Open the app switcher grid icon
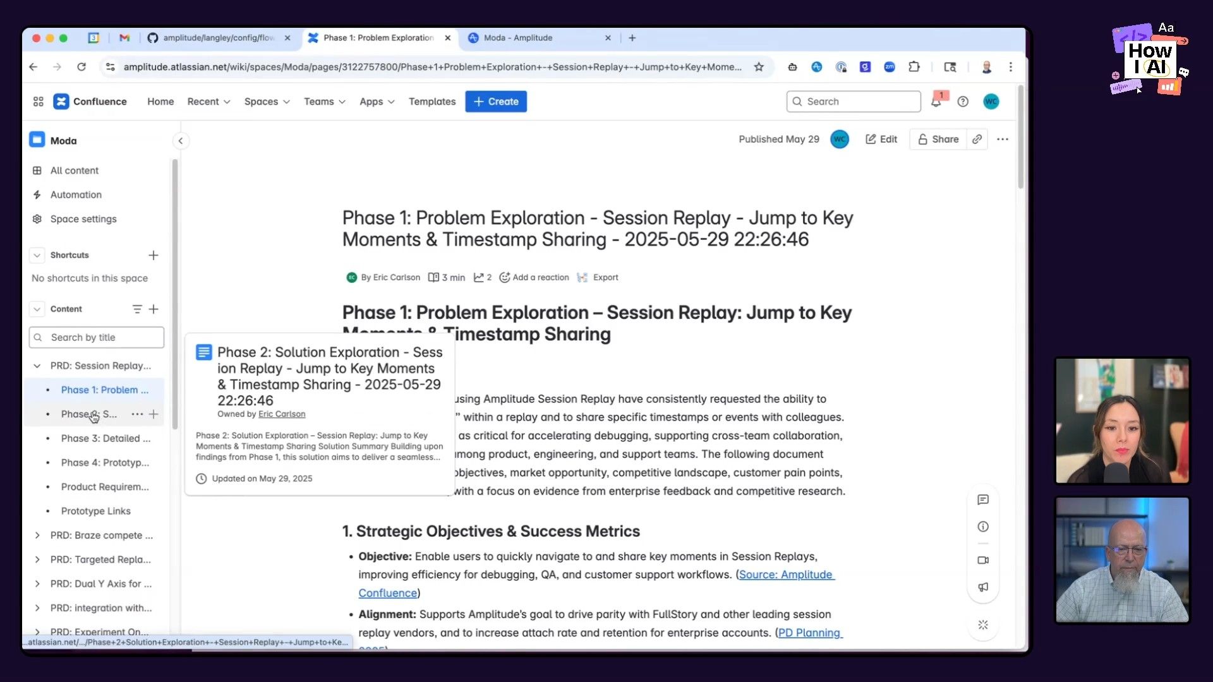 pos(38,102)
